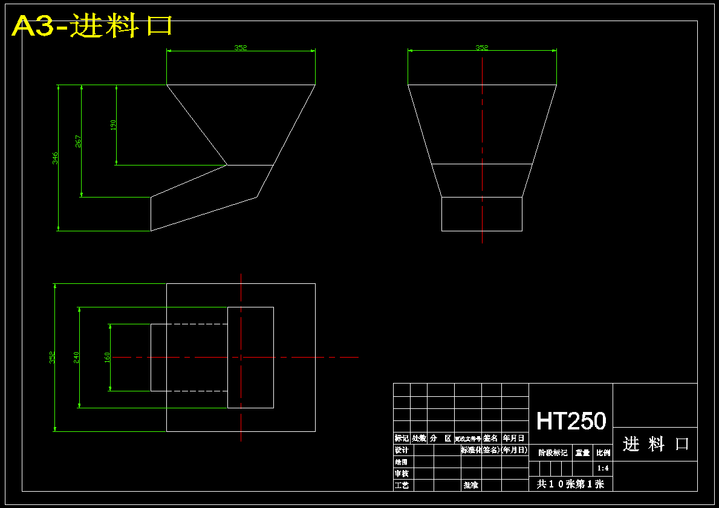This screenshot has width=719, height=508.
Task: Click the '比例' header cell
Action: tap(604, 453)
